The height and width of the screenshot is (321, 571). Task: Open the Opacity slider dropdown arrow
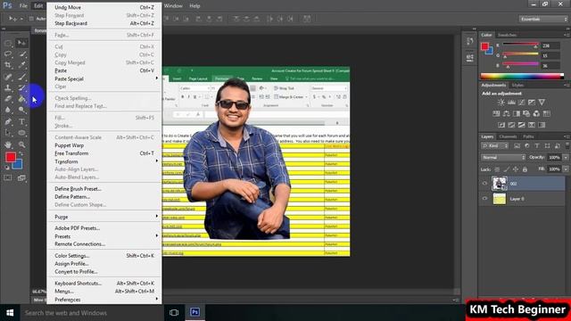tap(566, 158)
